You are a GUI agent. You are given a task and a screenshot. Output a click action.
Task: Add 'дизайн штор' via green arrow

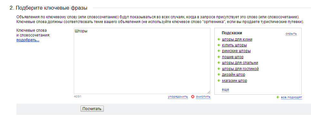tap(219, 75)
